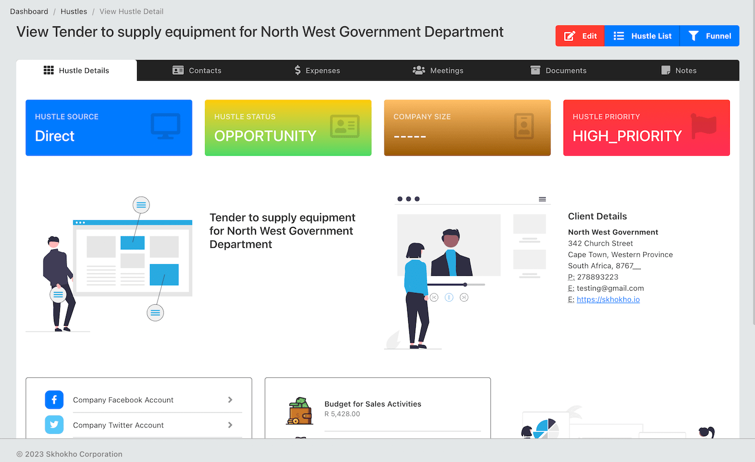Switch to the Expenses tab
The image size is (755, 462).
pyautogui.click(x=317, y=71)
